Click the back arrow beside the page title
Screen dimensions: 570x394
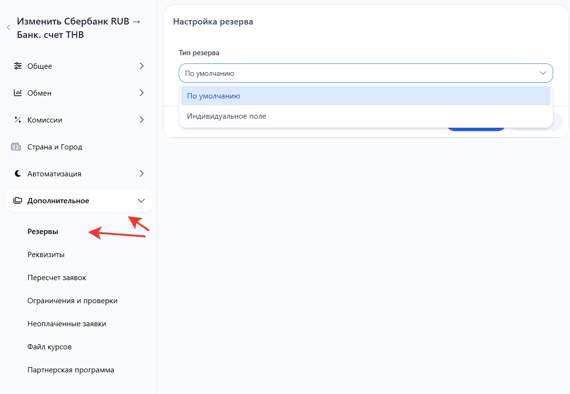8,28
